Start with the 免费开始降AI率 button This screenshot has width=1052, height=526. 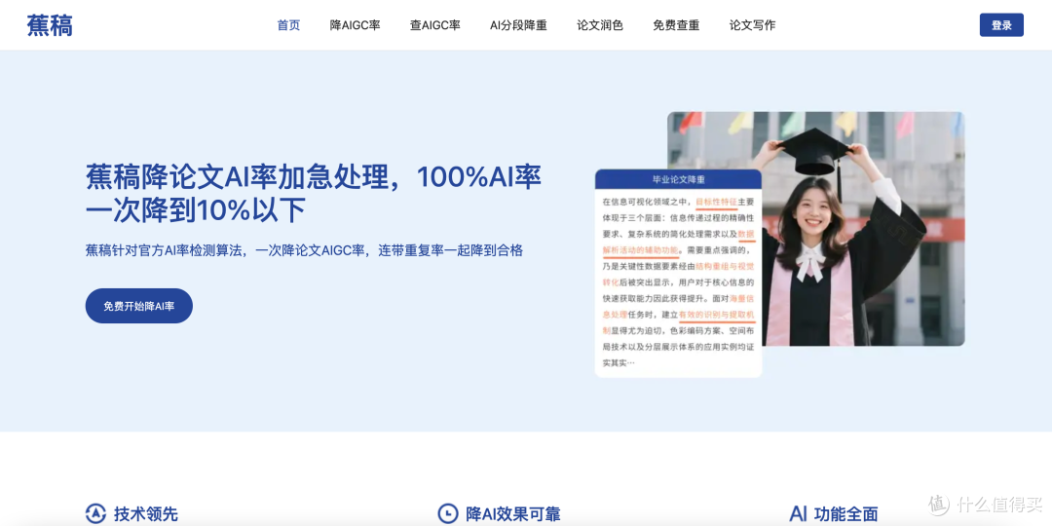click(x=139, y=306)
